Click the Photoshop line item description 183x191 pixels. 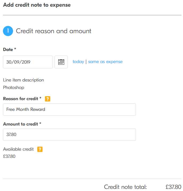tap(14, 87)
